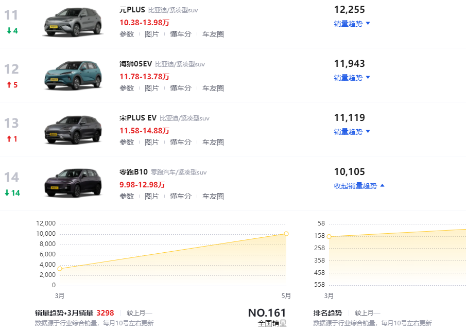Image resolution: width=466 pixels, height=331 pixels.
Task: Select sales figure 11,943
Action: coord(350,64)
